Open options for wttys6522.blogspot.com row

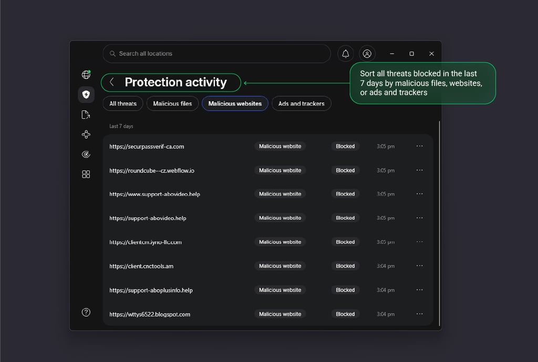pos(420,314)
